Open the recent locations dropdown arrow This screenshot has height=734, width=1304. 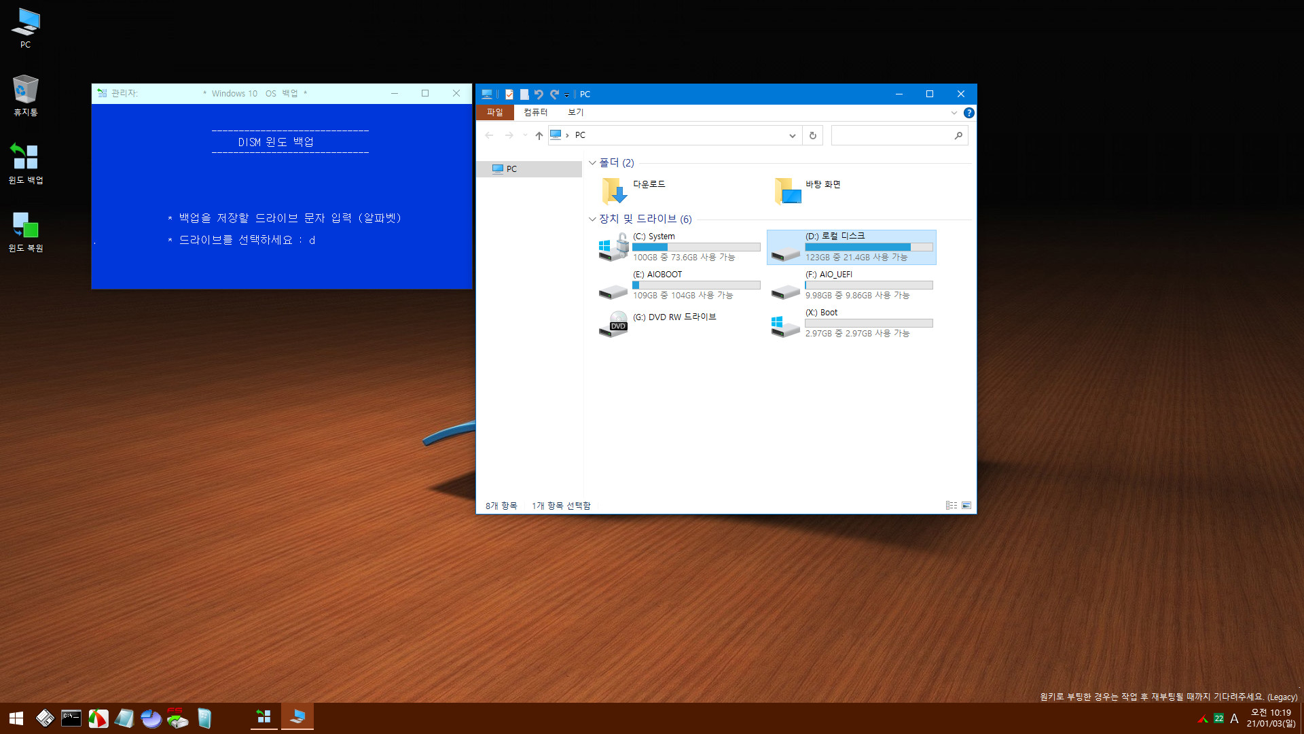point(525,135)
